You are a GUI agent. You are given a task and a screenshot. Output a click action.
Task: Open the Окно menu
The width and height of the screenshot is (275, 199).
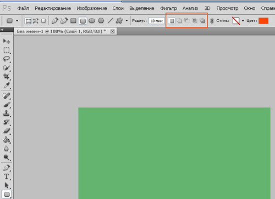click(x=250, y=8)
